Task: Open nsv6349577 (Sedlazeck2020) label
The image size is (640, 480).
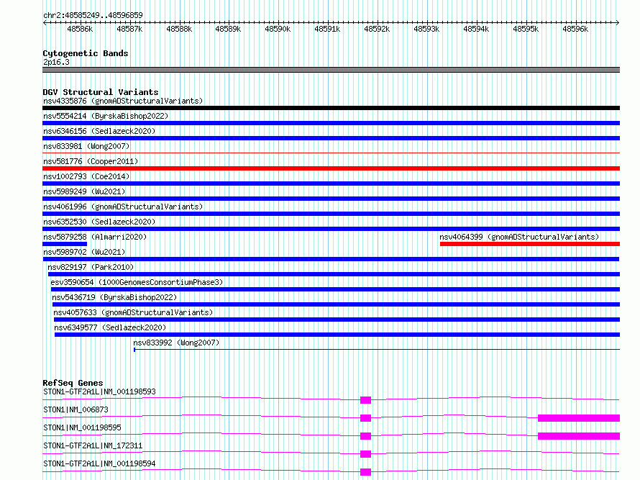Action: pos(110,327)
